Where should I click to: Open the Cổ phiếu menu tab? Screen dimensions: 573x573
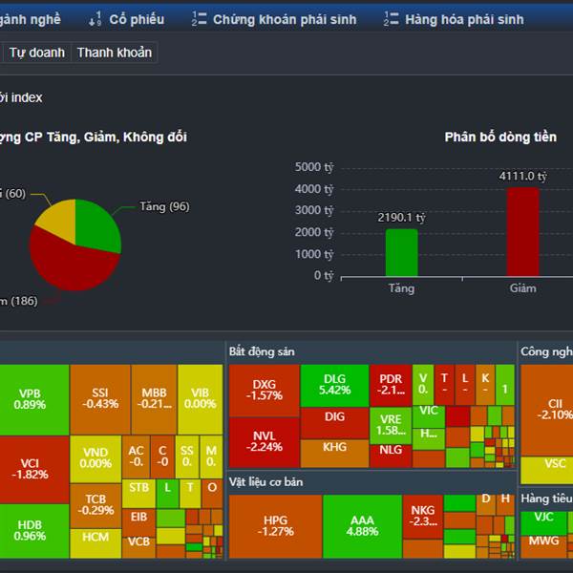click(x=127, y=19)
